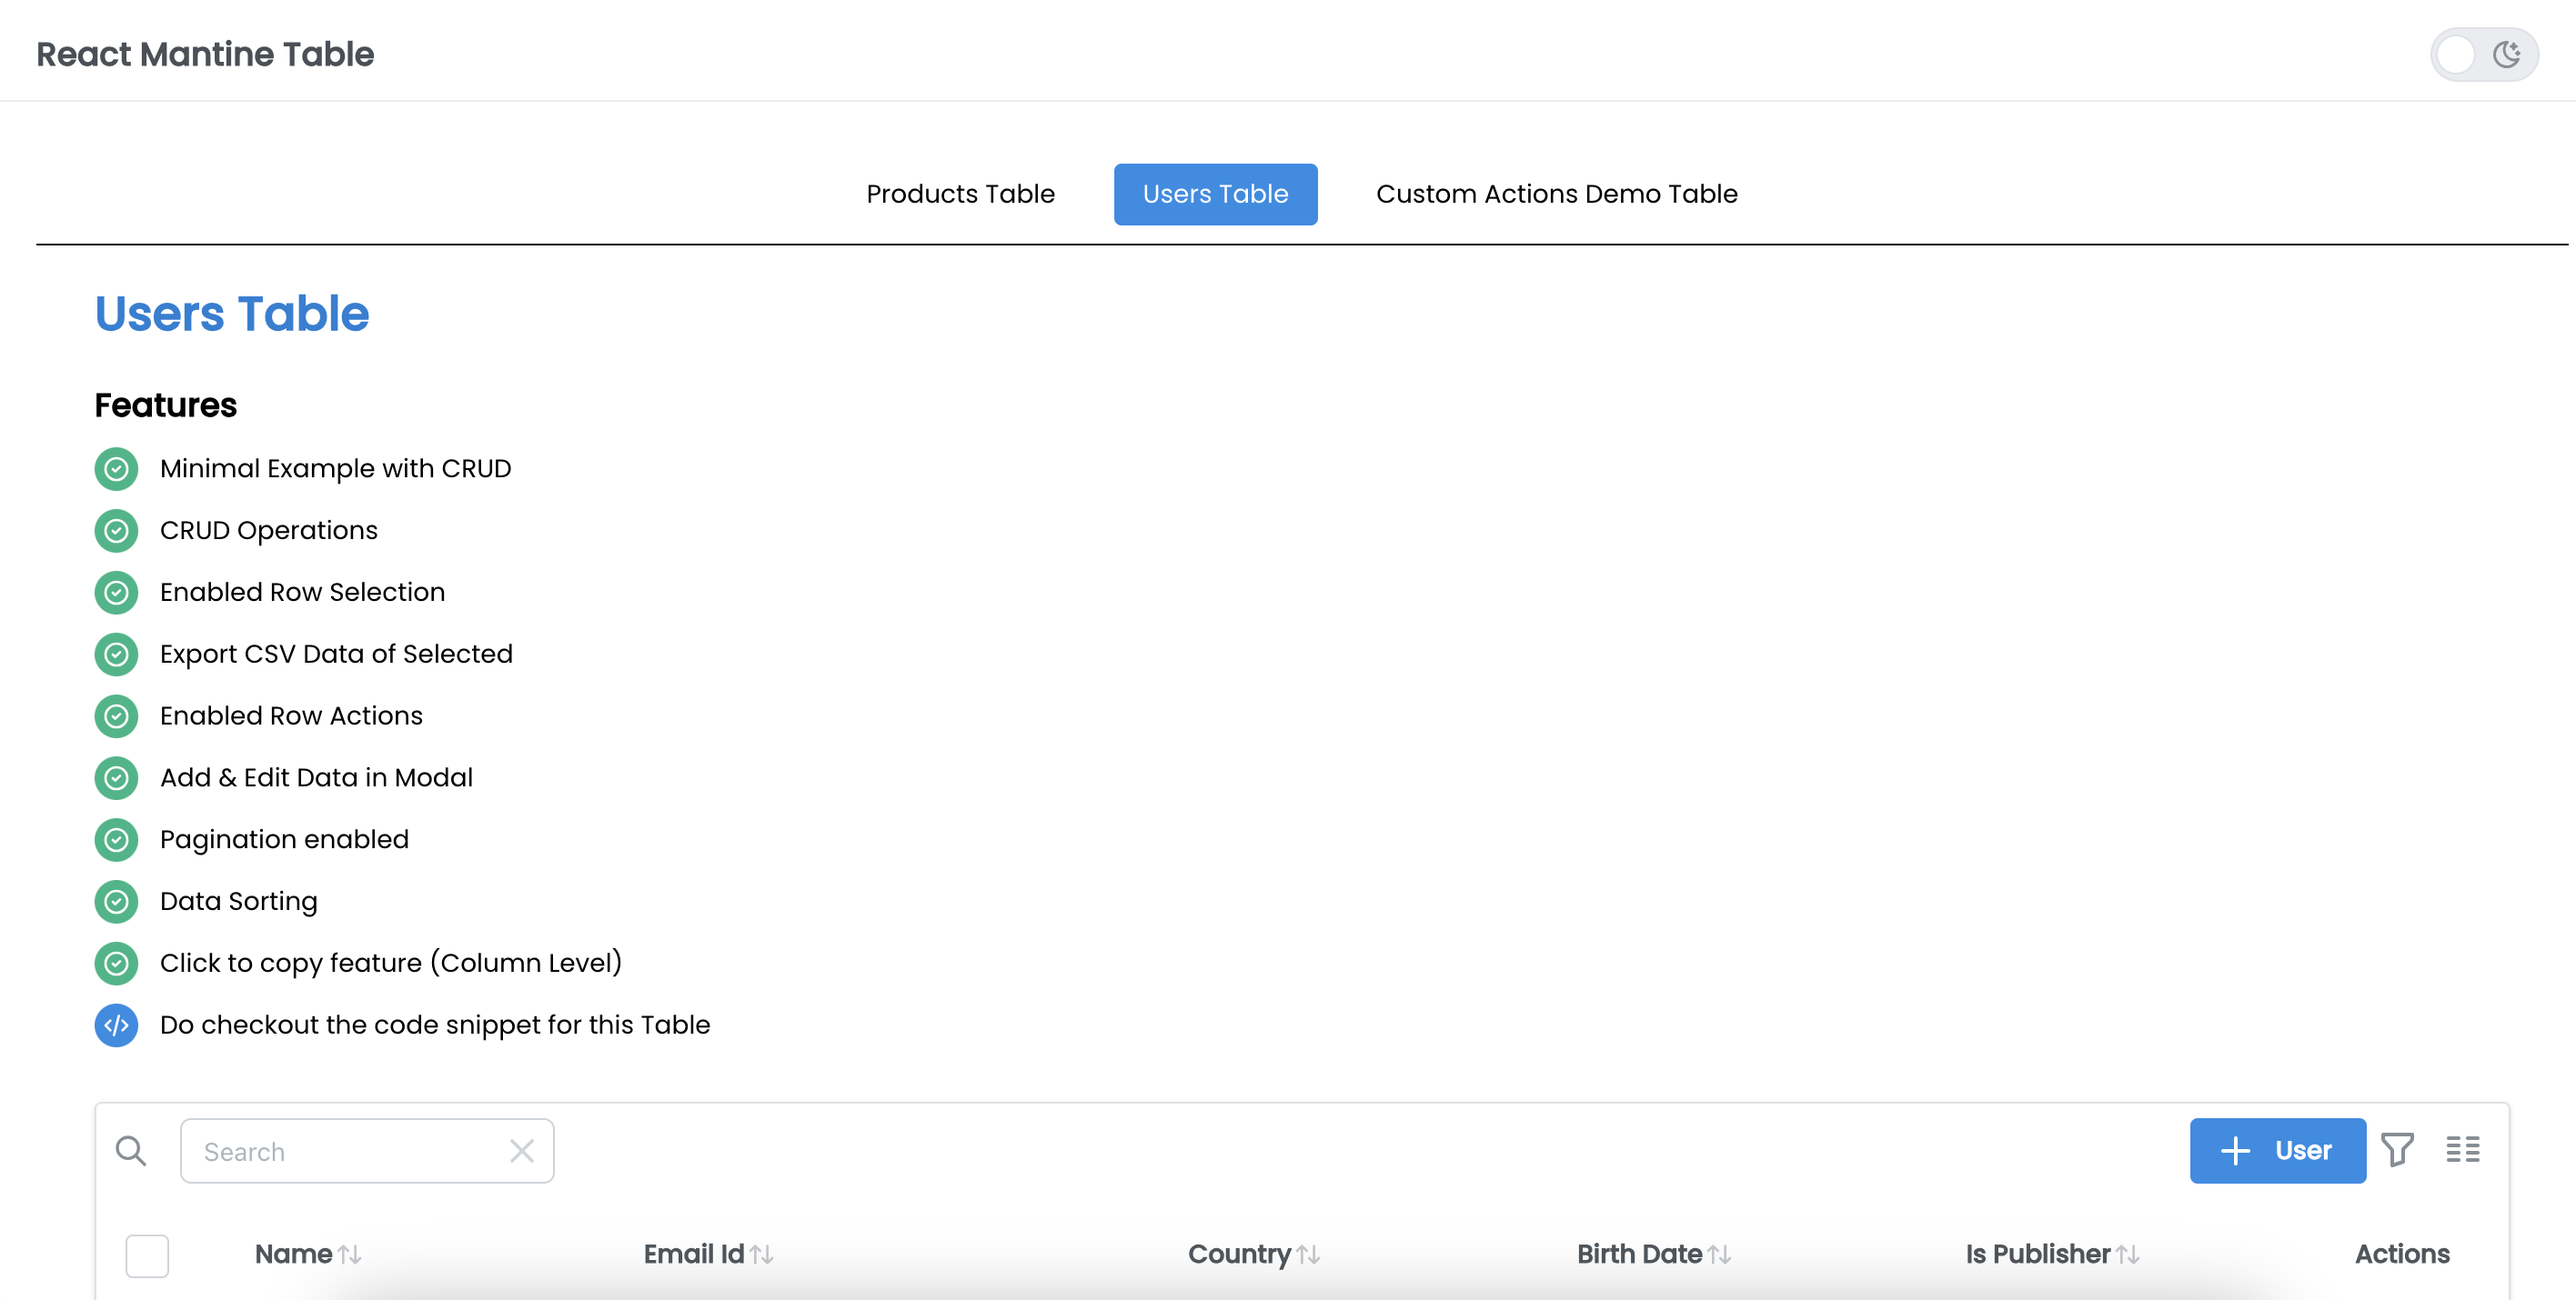Viewport: 2576px width, 1300px height.
Task: Open the Custom Actions Demo Table tab
Action: (1556, 194)
